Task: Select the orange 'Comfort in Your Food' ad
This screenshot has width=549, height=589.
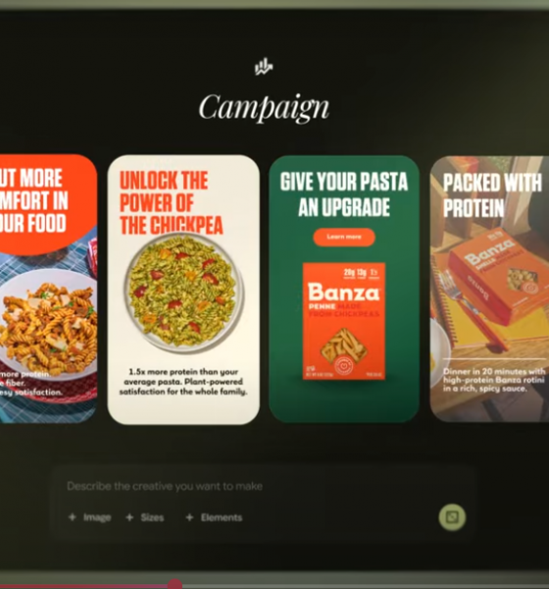Action: [x=48, y=289]
